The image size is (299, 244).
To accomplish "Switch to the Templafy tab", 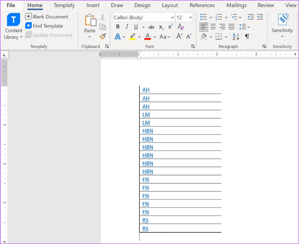I will (x=64, y=5).
